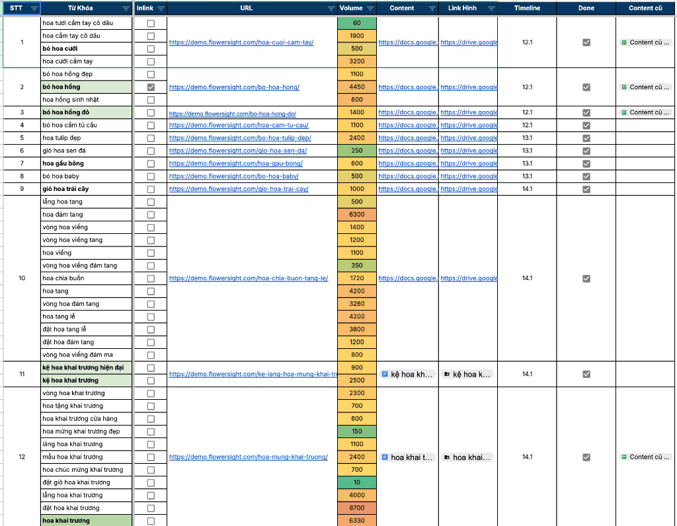Select green volume cell 10
The width and height of the screenshot is (677, 526).
click(357, 482)
